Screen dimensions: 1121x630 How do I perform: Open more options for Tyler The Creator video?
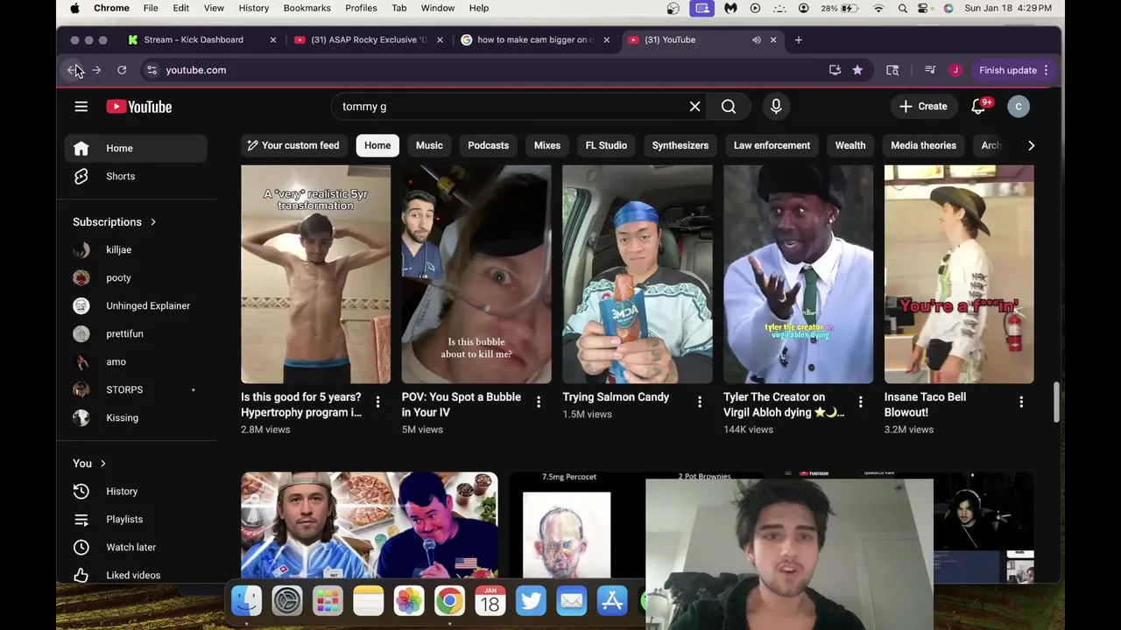point(860,402)
